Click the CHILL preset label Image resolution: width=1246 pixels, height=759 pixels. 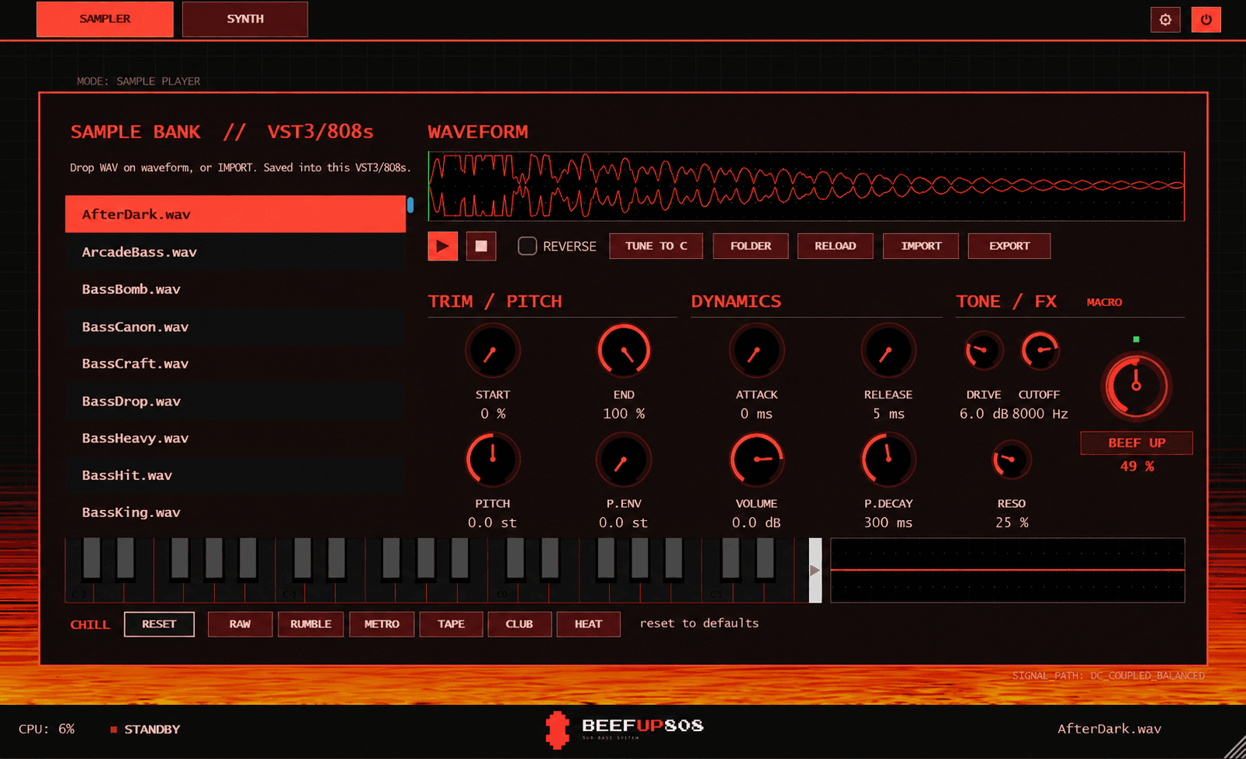coord(90,625)
